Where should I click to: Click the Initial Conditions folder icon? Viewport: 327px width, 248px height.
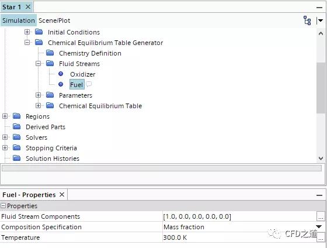pos(39,32)
